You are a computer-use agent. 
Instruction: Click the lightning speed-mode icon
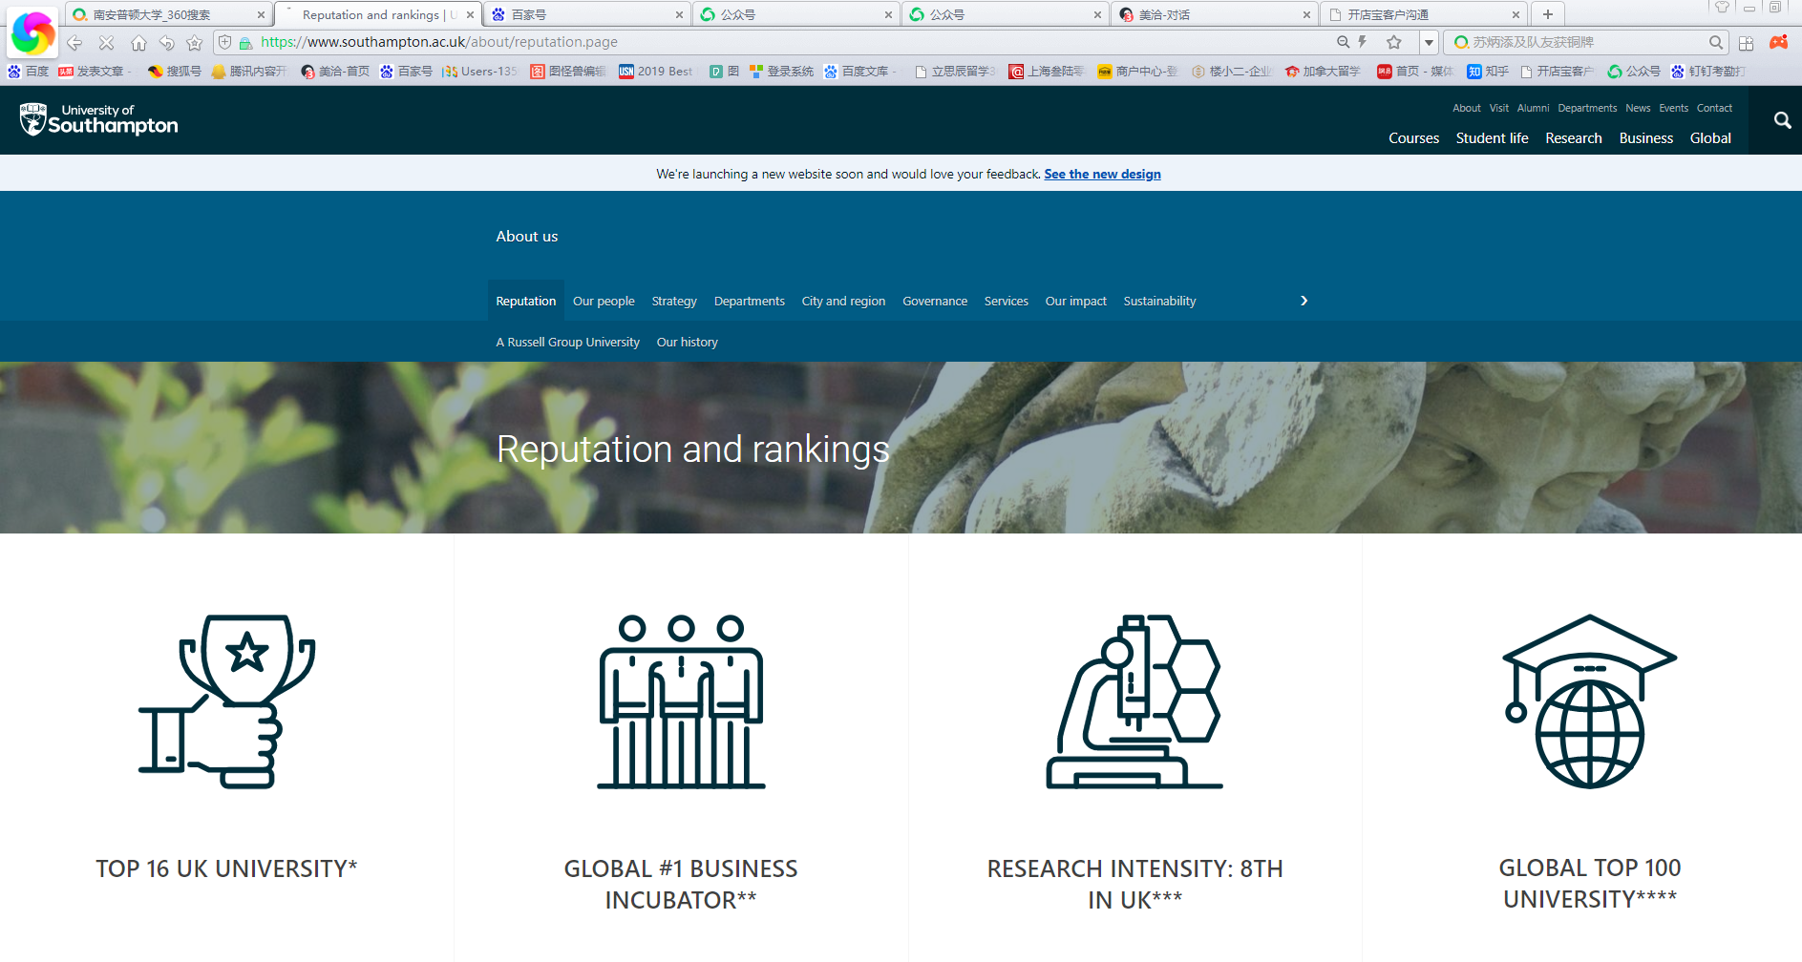point(1363,42)
